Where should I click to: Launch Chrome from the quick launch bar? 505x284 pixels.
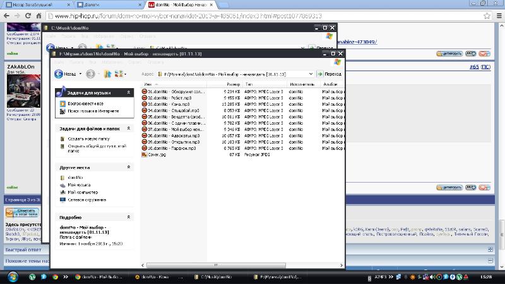[55, 276]
